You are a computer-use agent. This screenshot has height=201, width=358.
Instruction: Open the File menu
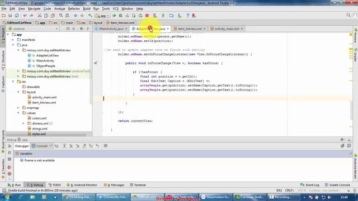coord(4,9)
